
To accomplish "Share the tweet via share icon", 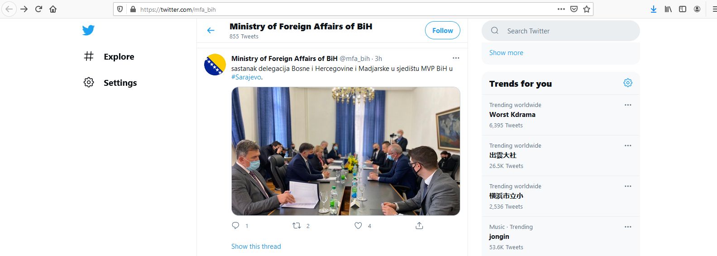I will [419, 225].
